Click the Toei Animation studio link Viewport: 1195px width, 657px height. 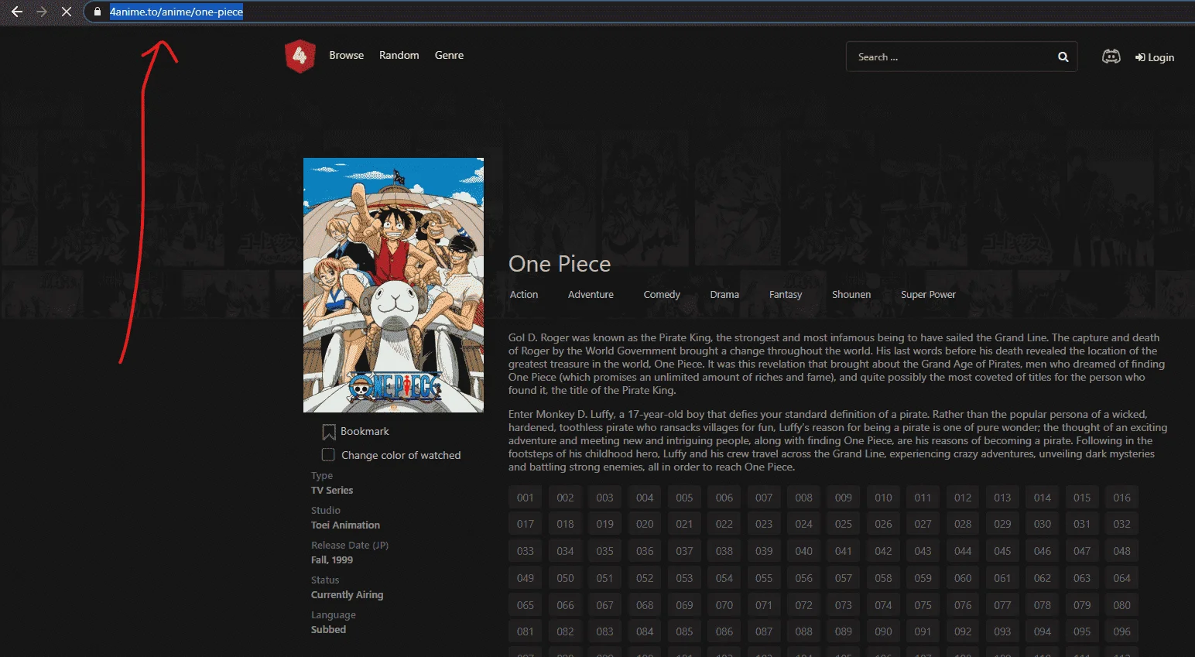tap(345, 525)
